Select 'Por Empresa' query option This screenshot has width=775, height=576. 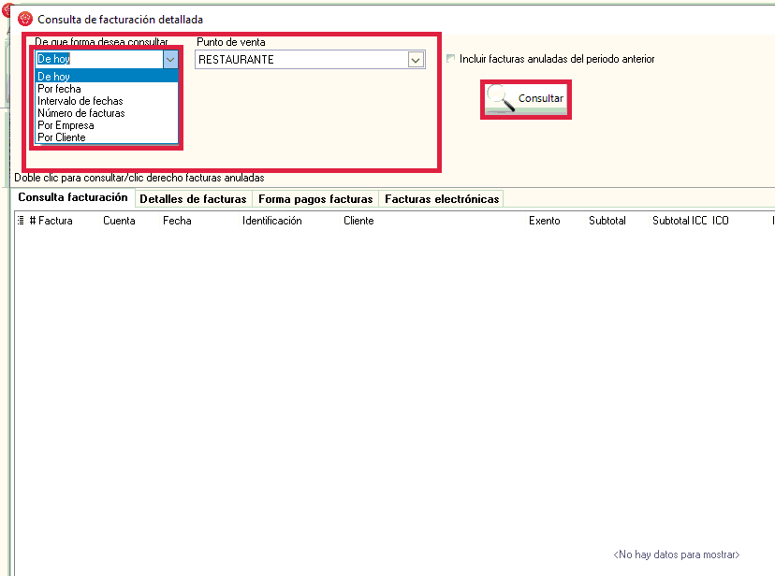(66, 125)
